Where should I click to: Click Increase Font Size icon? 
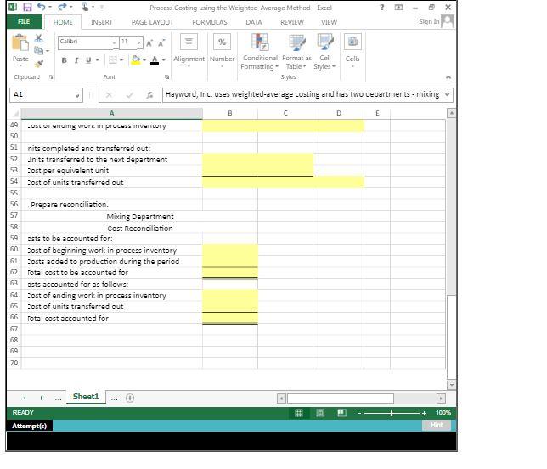[149, 43]
